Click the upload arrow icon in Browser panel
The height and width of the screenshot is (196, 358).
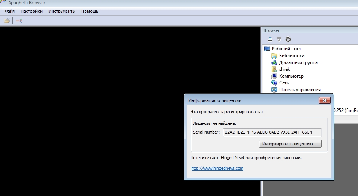point(270,39)
